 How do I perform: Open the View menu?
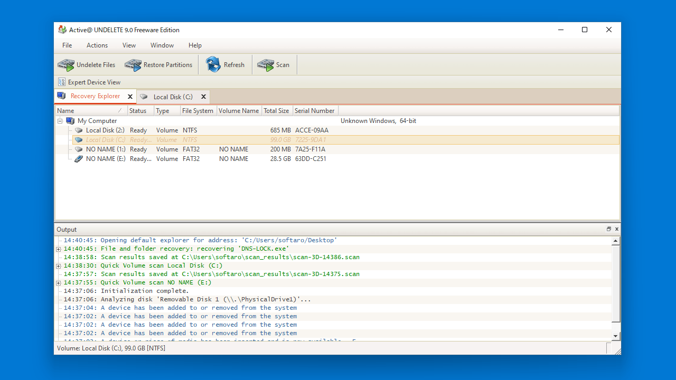click(129, 45)
